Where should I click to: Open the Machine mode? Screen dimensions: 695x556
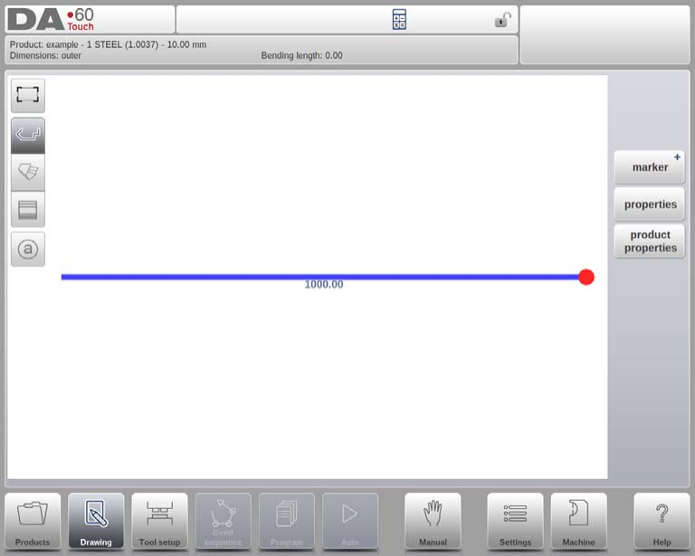coord(578,522)
